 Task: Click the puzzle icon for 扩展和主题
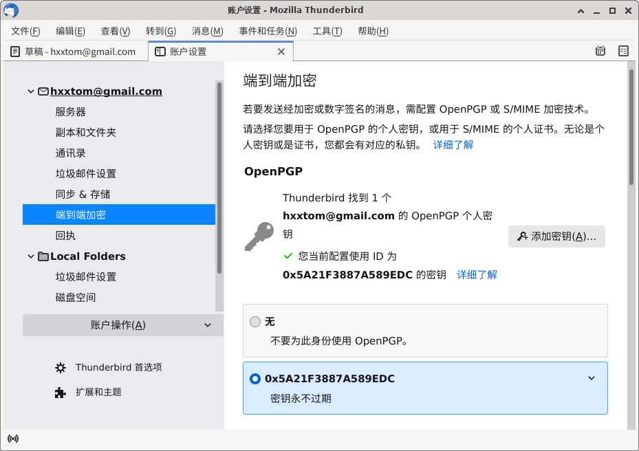[x=61, y=393]
